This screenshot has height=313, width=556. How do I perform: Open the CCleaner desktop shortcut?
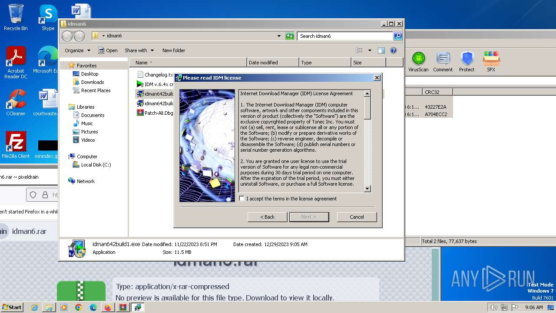click(x=16, y=103)
